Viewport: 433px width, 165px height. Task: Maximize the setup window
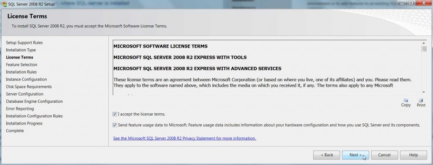point(411,3)
